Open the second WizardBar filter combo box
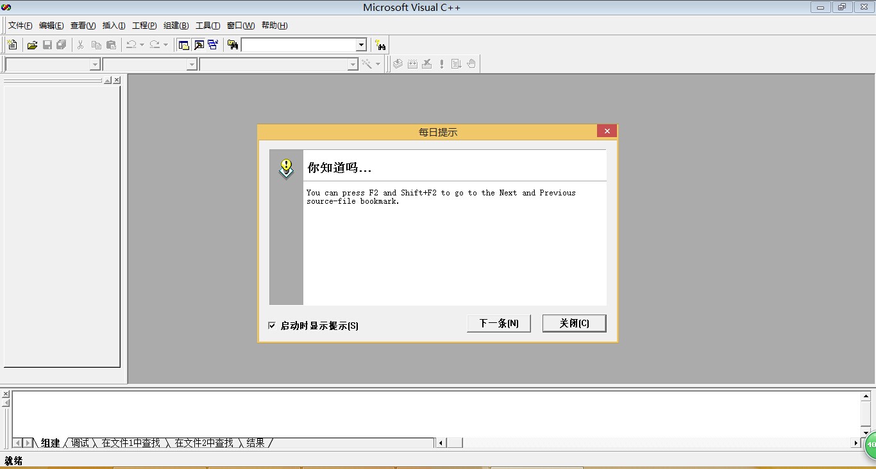Image resolution: width=876 pixels, height=469 pixels. click(x=150, y=64)
